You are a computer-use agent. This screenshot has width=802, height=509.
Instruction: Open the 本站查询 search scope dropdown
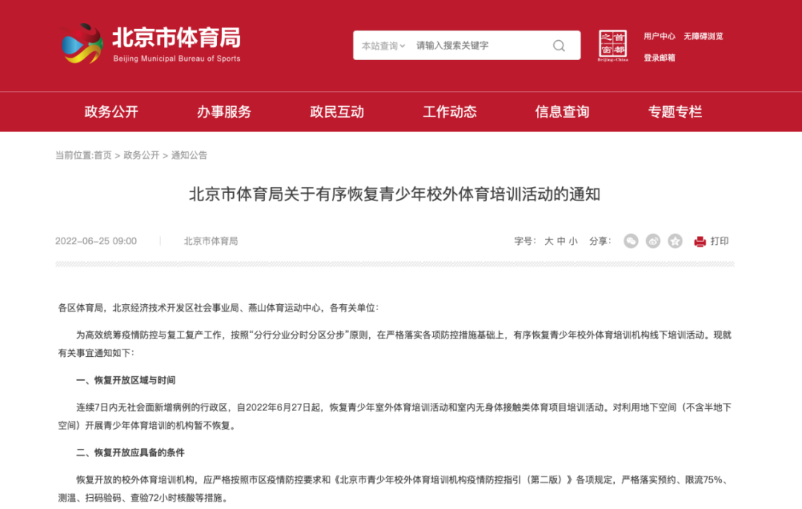(x=383, y=46)
